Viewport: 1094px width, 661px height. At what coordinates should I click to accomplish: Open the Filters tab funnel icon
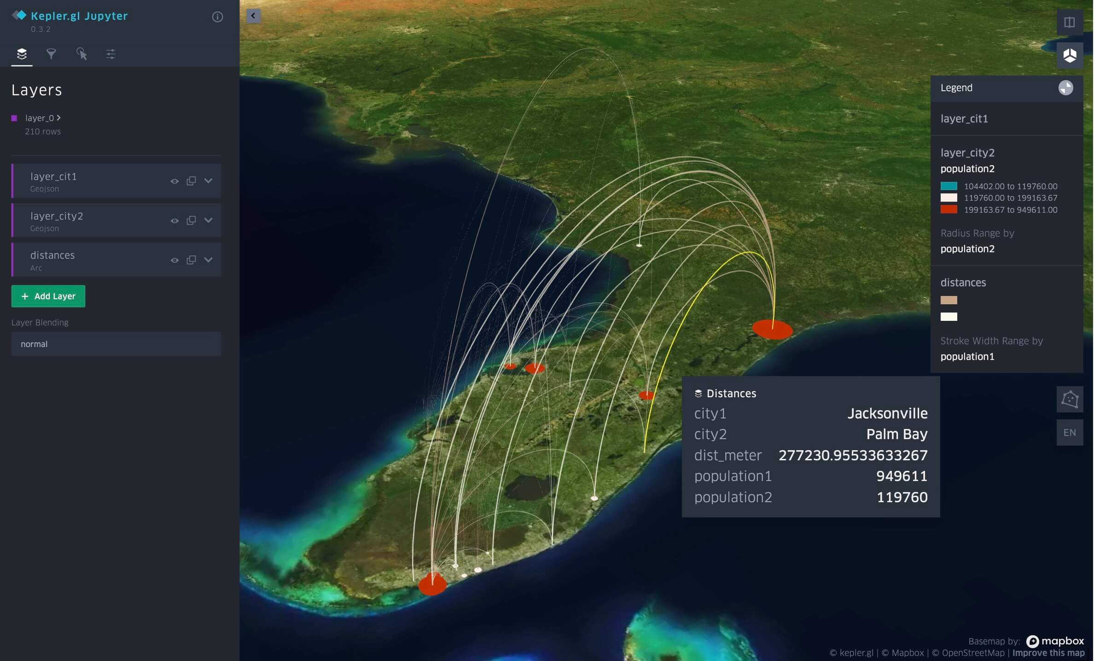click(51, 54)
